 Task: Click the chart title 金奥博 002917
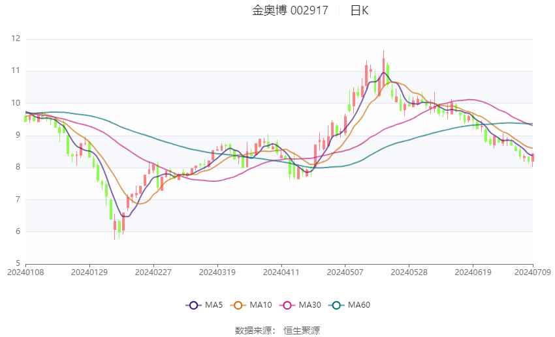(x=290, y=10)
